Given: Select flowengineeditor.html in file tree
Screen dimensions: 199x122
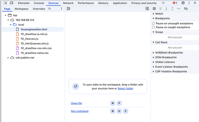Looking at the screenshot, I should pos(34,30).
